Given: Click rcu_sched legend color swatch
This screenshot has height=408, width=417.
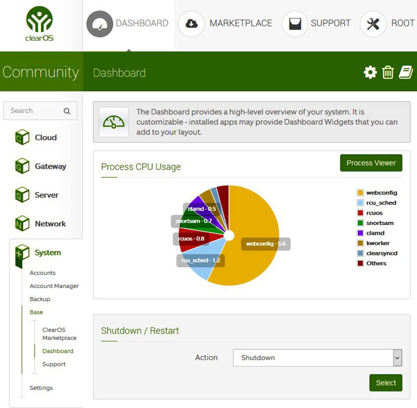Looking at the screenshot, I should coord(360,203).
